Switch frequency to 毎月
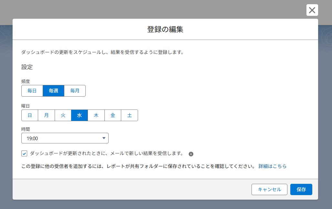This screenshot has width=332, height=209. click(x=75, y=91)
